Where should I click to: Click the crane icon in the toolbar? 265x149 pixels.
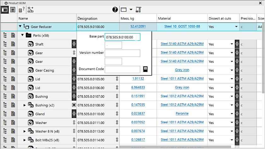pyautogui.click(x=138, y=9)
